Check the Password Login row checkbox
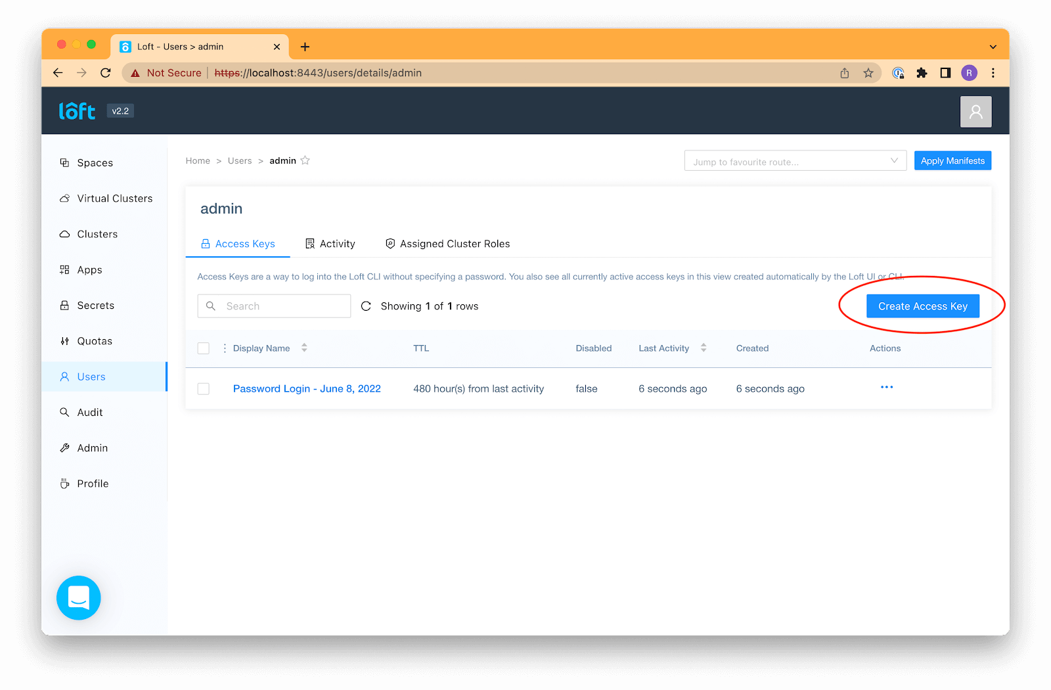The height and width of the screenshot is (690, 1051). point(203,388)
